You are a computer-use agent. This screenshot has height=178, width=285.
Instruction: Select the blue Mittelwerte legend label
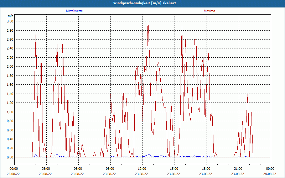(x=74, y=11)
